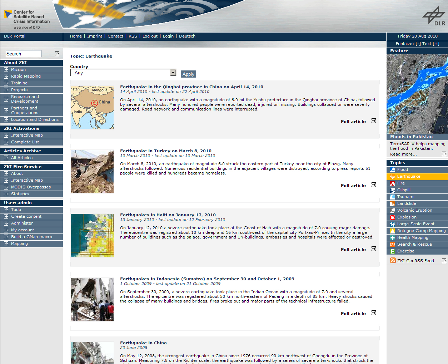Click the ZKI GeoRSS Feed icon

(393, 261)
